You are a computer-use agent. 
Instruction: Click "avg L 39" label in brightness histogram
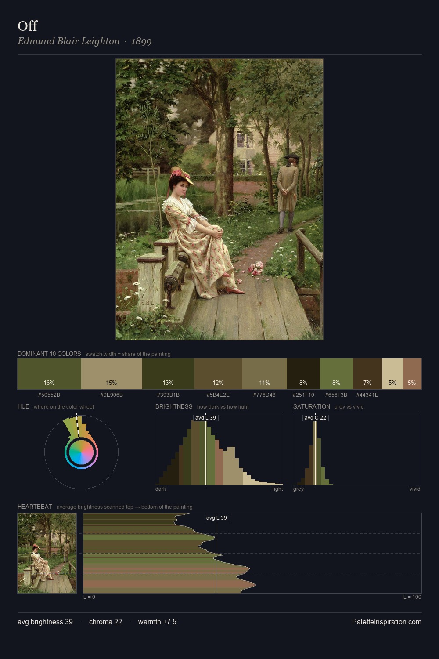pos(205,418)
